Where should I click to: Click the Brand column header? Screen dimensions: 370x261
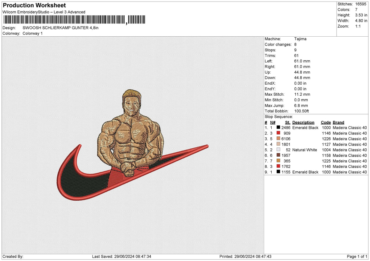339,122
